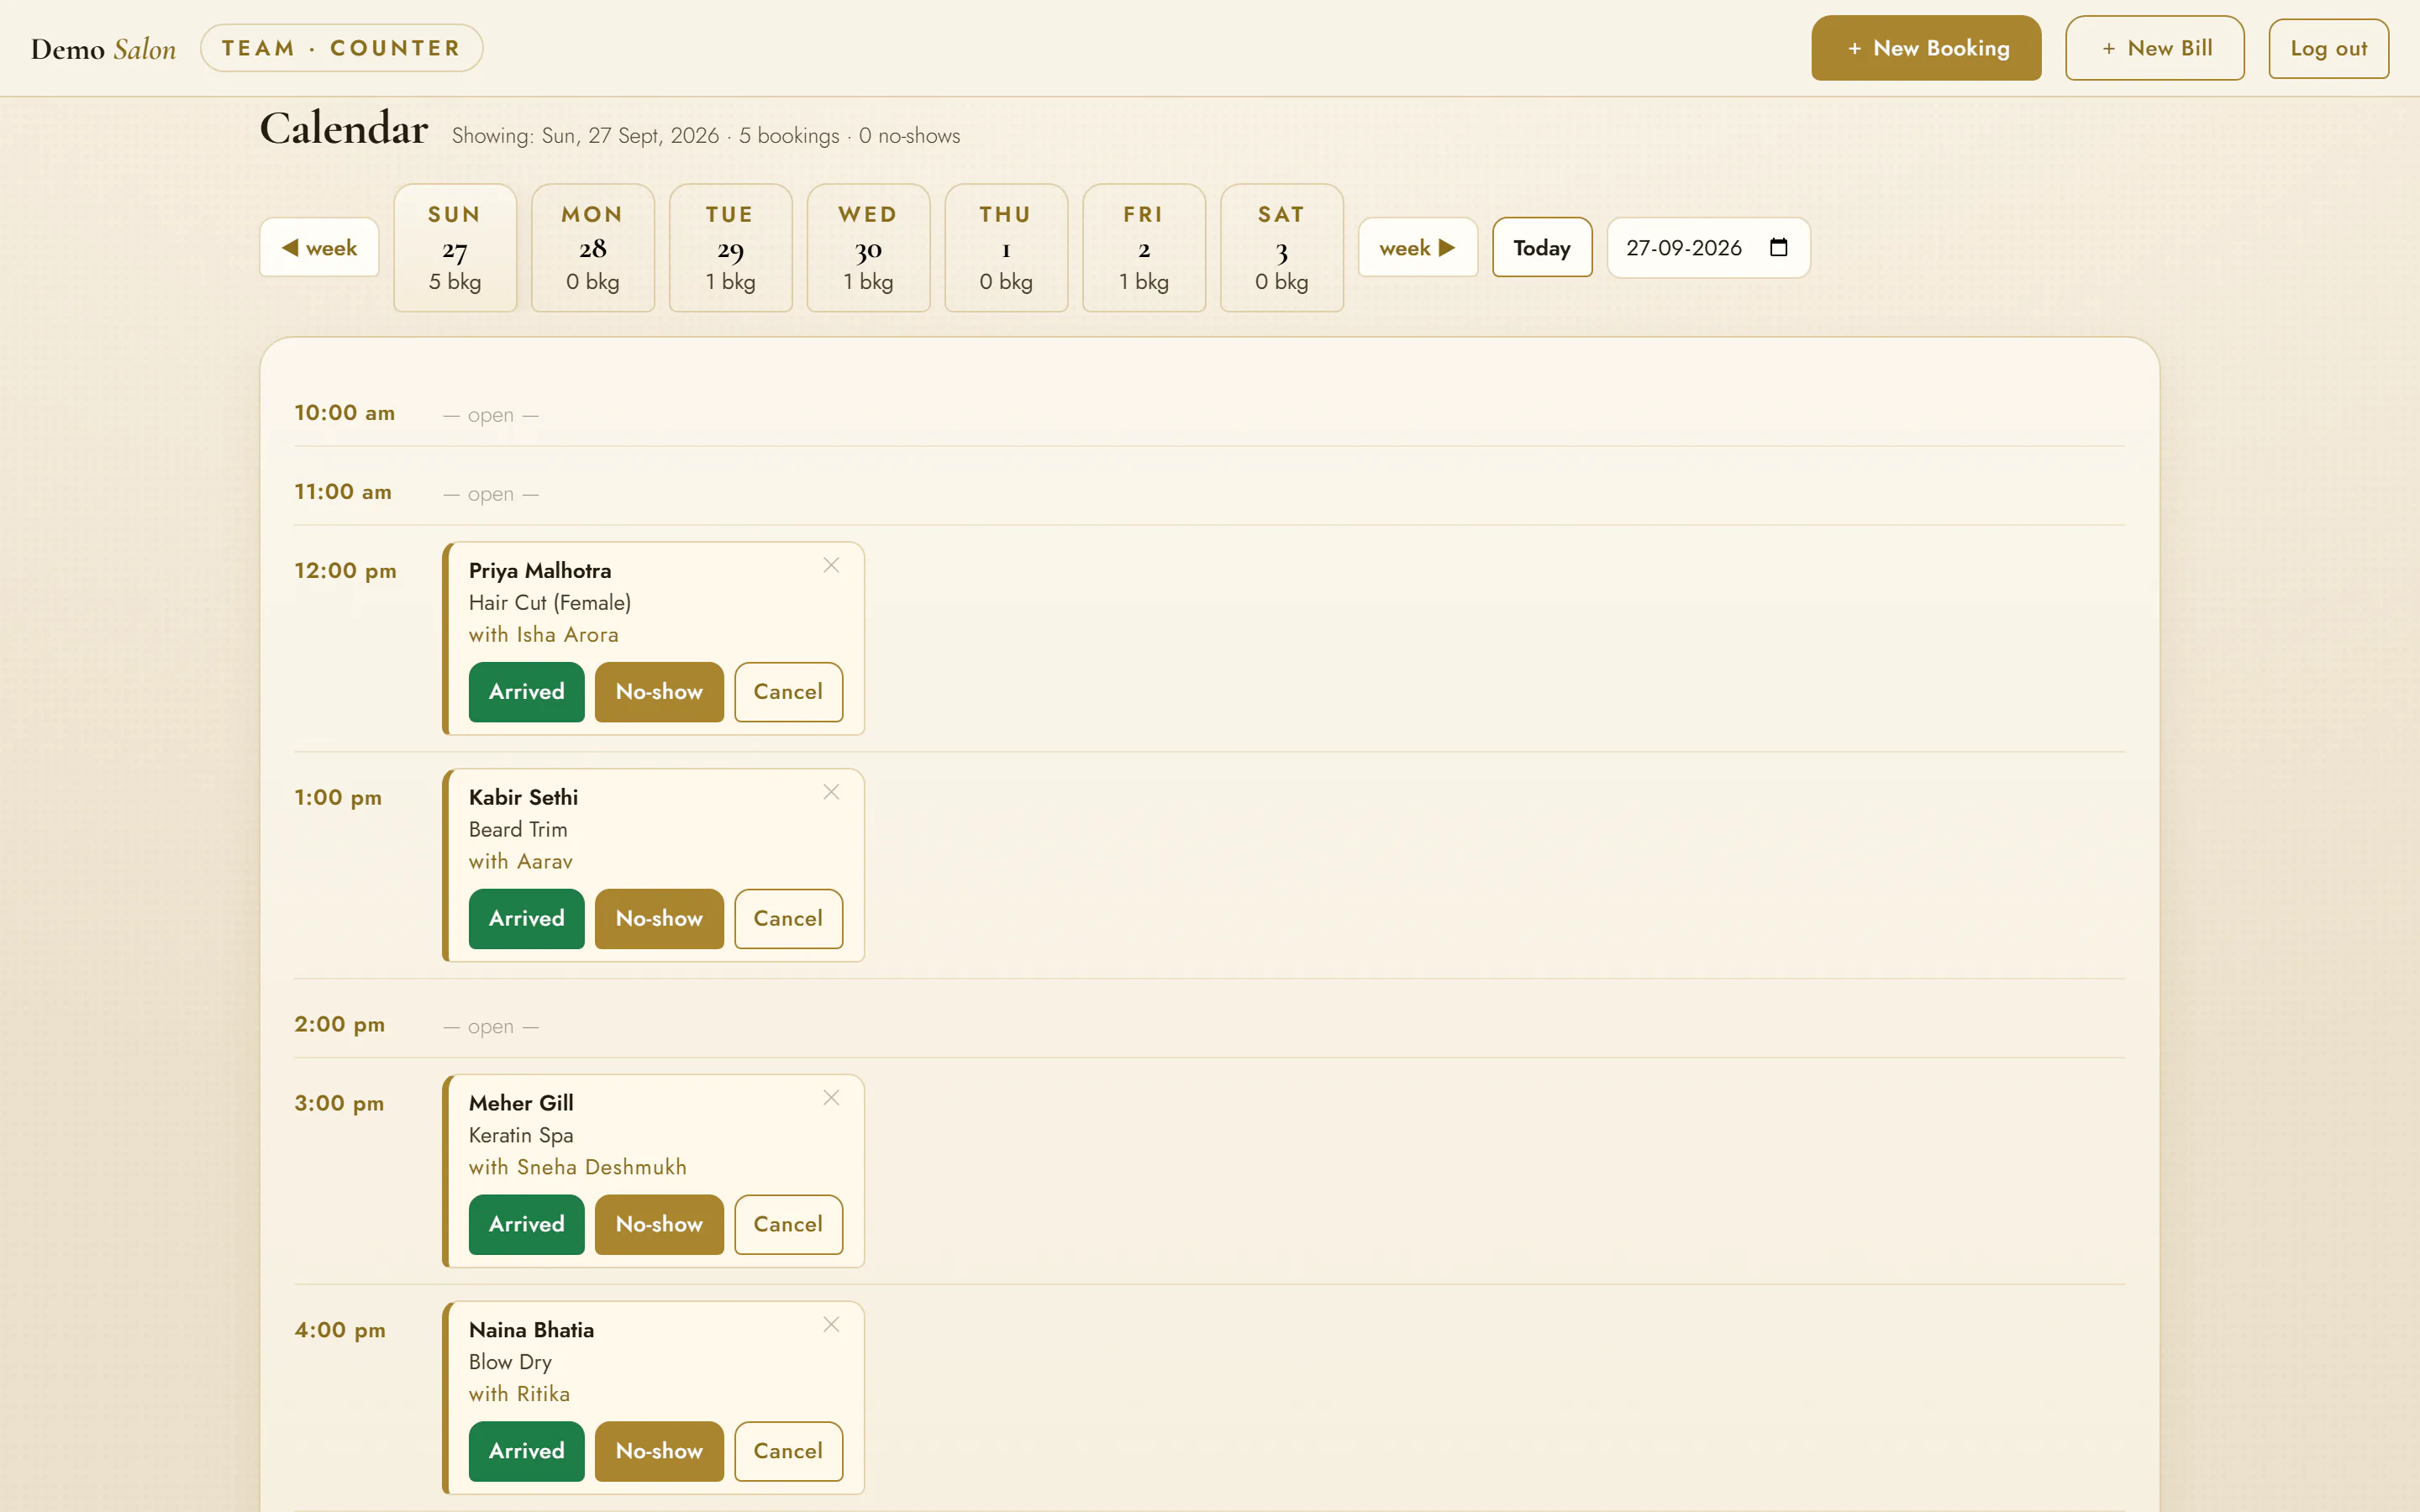Click 'with Ritika' stylist text
Image resolution: width=2420 pixels, height=1512 pixels.
point(519,1395)
